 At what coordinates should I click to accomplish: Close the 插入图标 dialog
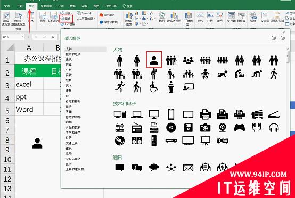[x=284, y=32]
